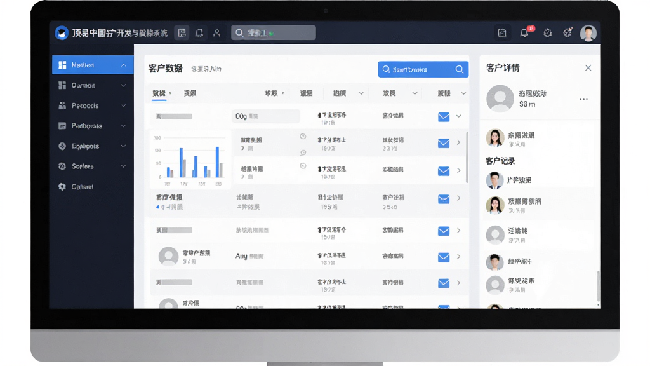Focus the top bar search field

273,33
